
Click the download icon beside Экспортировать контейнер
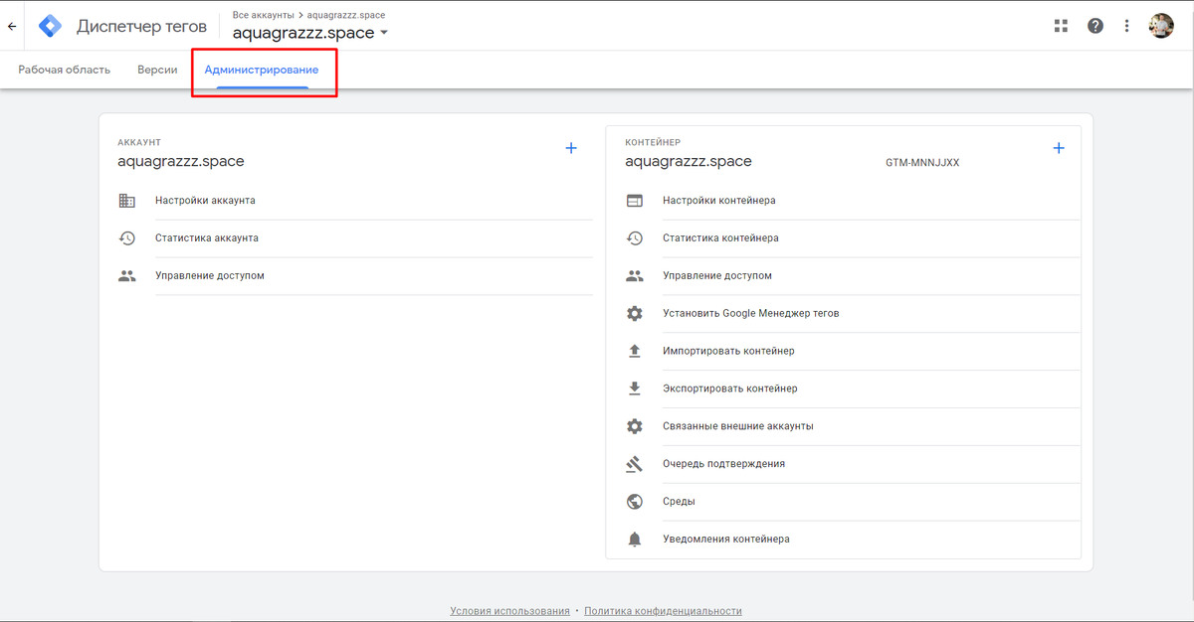tap(634, 389)
